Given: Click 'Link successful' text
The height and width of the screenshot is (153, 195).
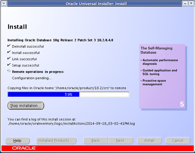Looking at the screenshot, I should tap(24, 59).
